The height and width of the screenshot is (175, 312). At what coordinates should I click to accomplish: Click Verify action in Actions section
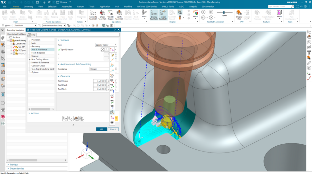pos(76,119)
